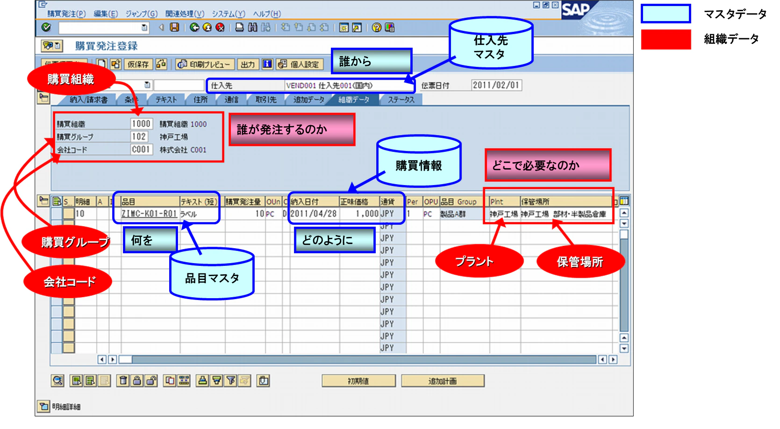
Task: Click the 初期値 default values button
Action: [358, 381]
